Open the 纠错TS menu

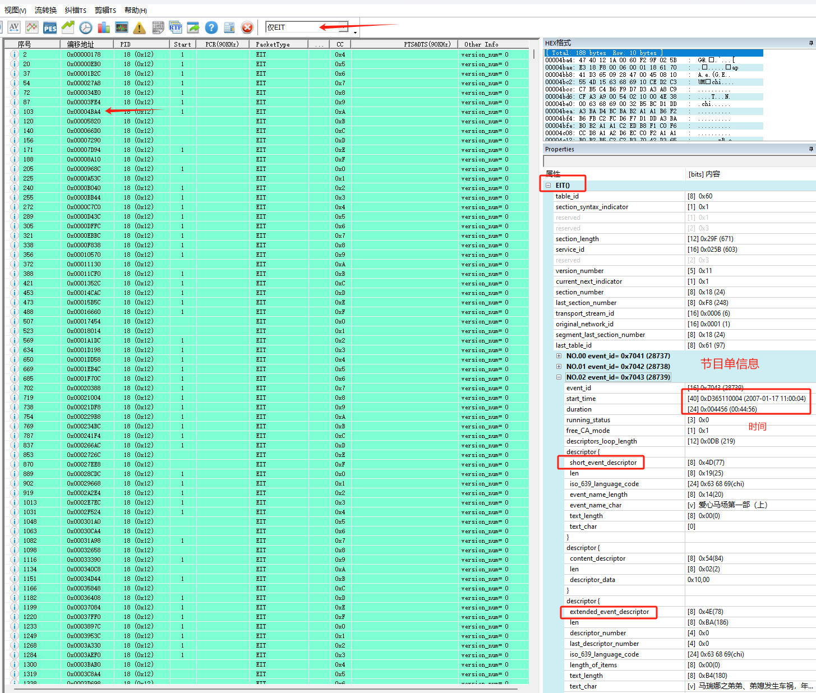click(x=75, y=10)
